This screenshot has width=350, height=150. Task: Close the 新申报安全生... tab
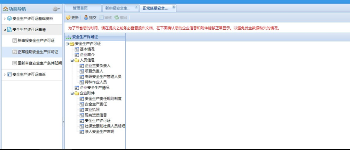coord(136,7)
